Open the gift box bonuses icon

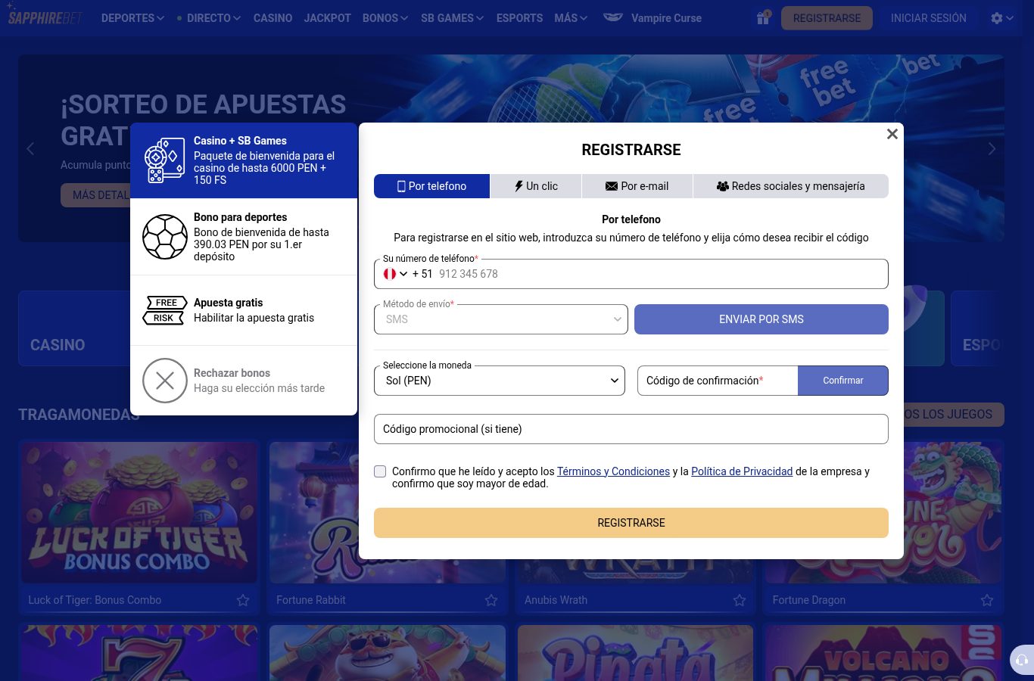point(763,17)
